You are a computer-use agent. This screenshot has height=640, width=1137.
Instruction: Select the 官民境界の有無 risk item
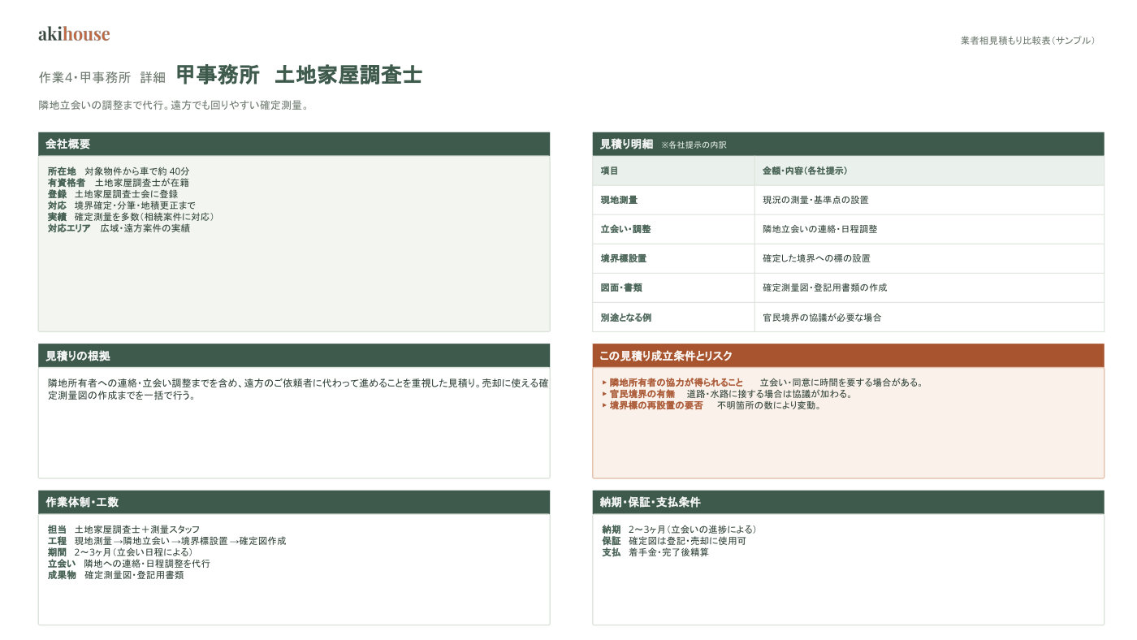click(728, 394)
